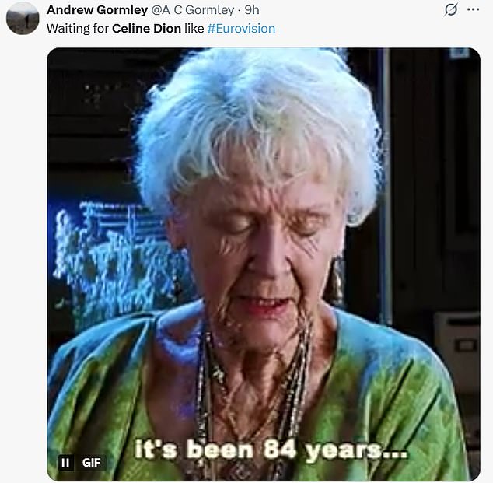This screenshot has height=483, width=493.
Task: Click the woman's closed eyes in the GIF
Action: click(x=272, y=225)
